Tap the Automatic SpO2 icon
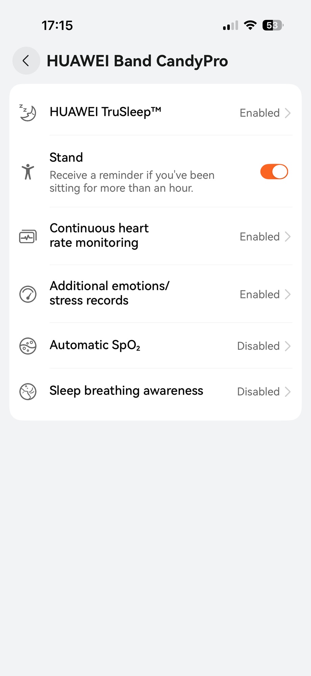Image resolution: width=311 pixels, height=676 pixels. (x=28, y=346)
